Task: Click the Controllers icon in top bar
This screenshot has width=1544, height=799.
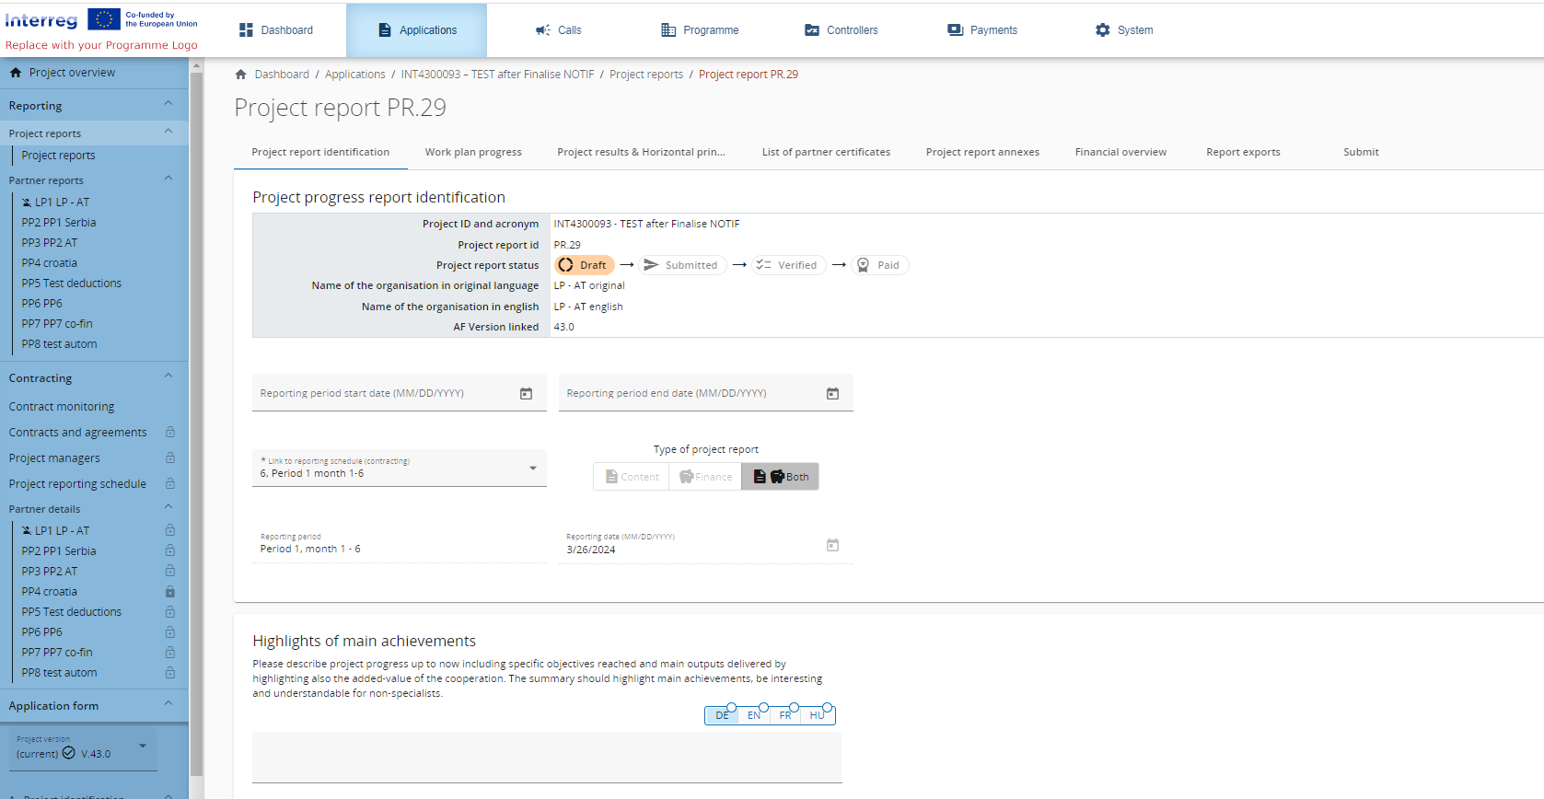Action: tap(811, 30)
